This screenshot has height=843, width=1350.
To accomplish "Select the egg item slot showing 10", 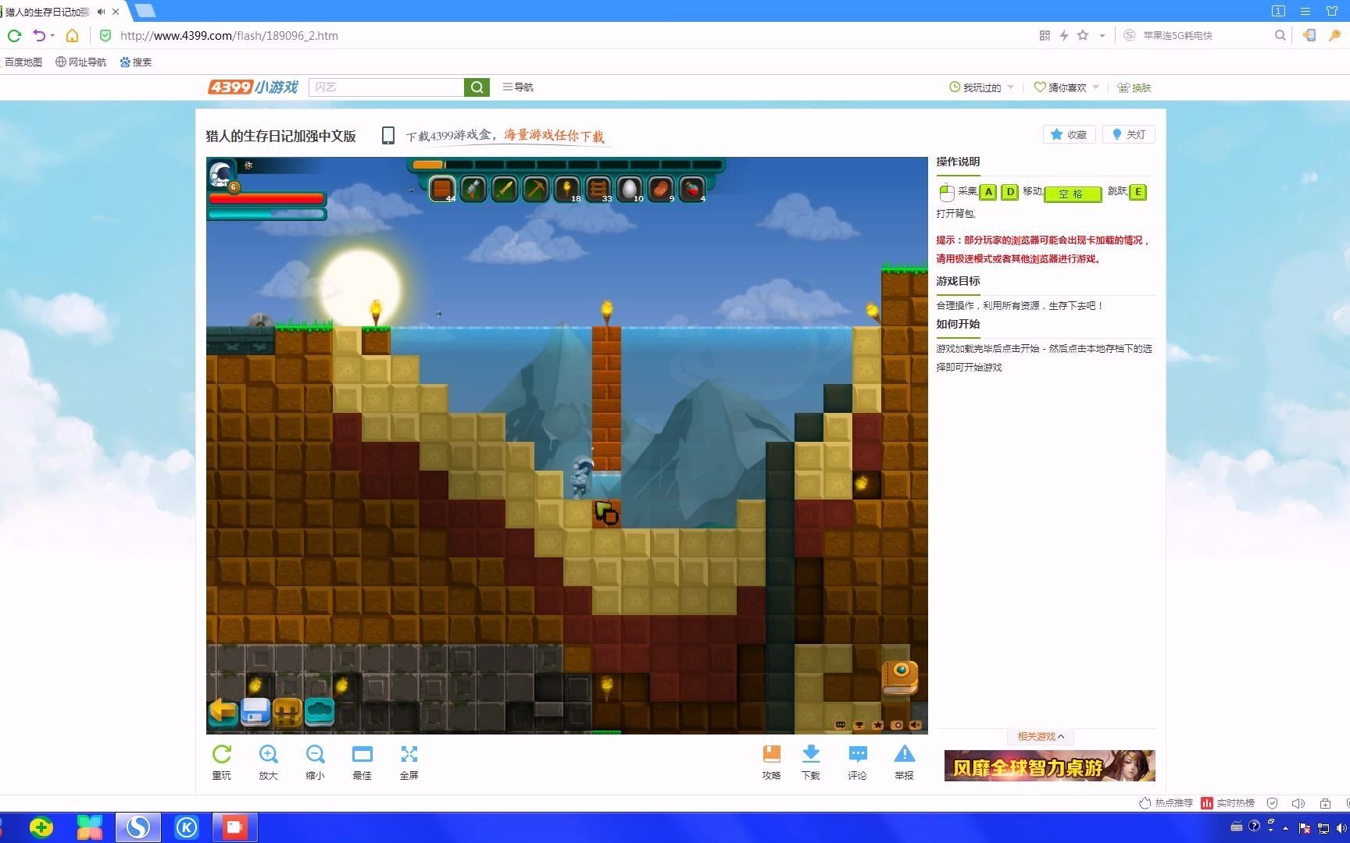I will [630, 189].
